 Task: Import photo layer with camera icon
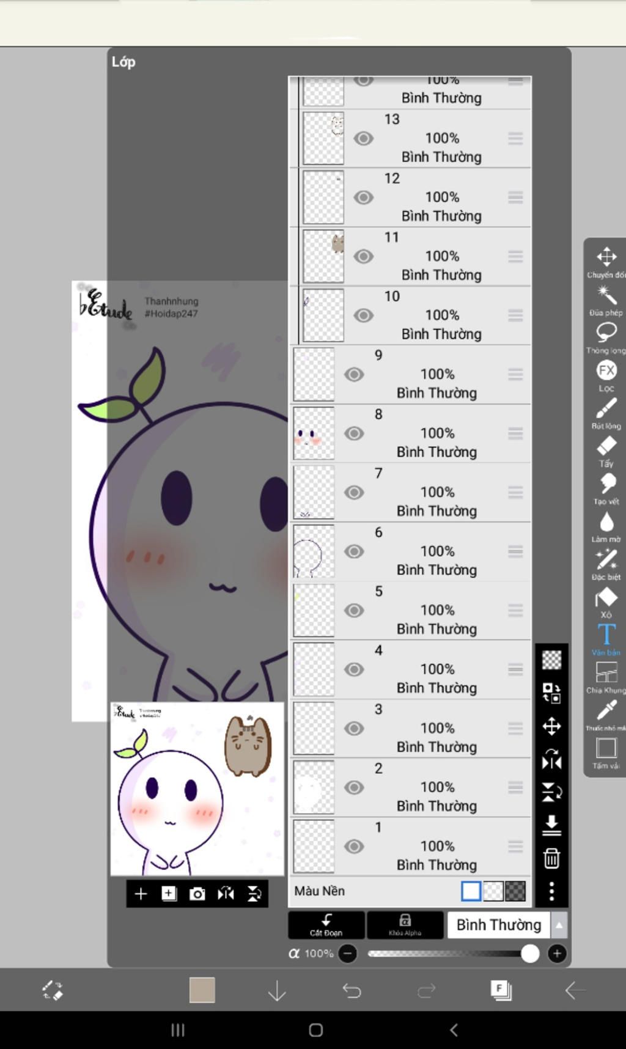197,894
